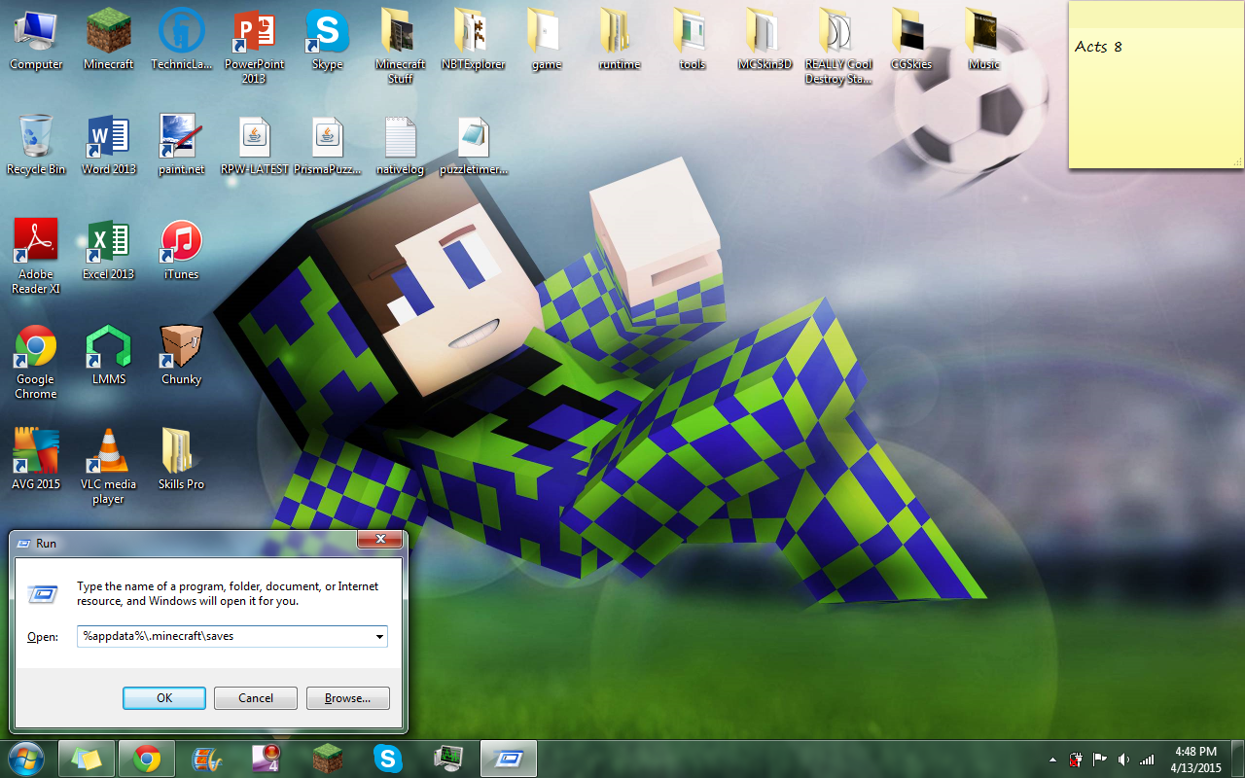Click the Run dialog title bar icon
The width and height of the screenshot is (1245, 778).
[x=23, y=543]
